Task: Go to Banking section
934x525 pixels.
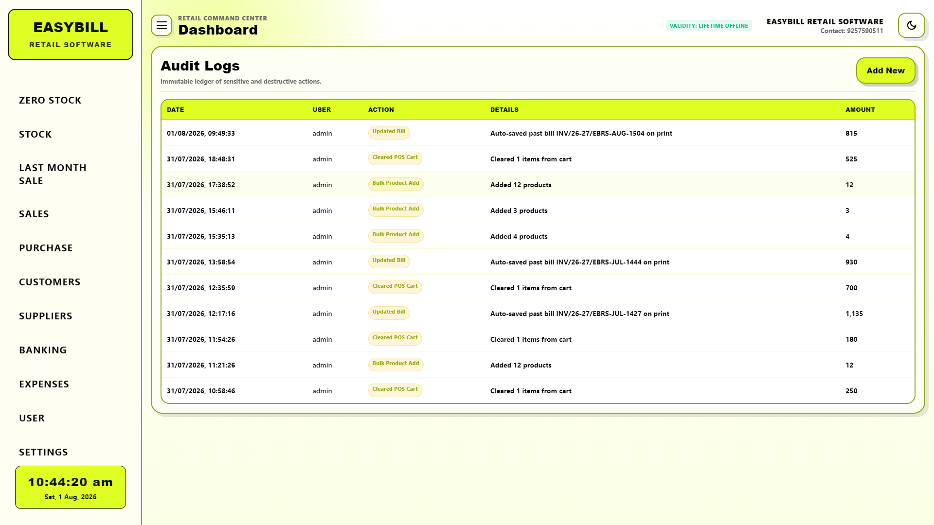Action: coord(43,350)
